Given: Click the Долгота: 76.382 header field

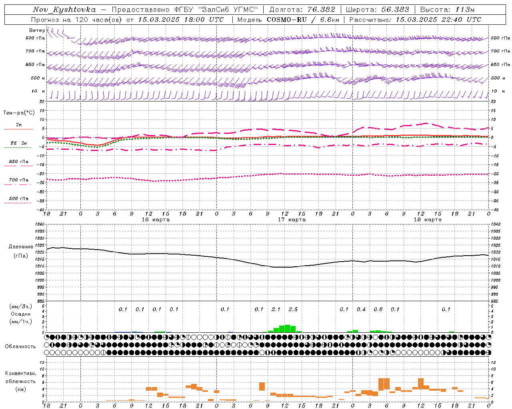Looking at the screenshot, I should click(302, 10).
